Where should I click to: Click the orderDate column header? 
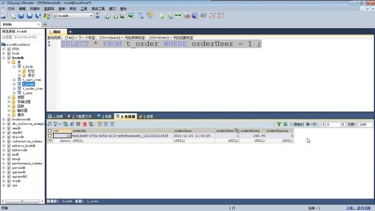point(194,131)
